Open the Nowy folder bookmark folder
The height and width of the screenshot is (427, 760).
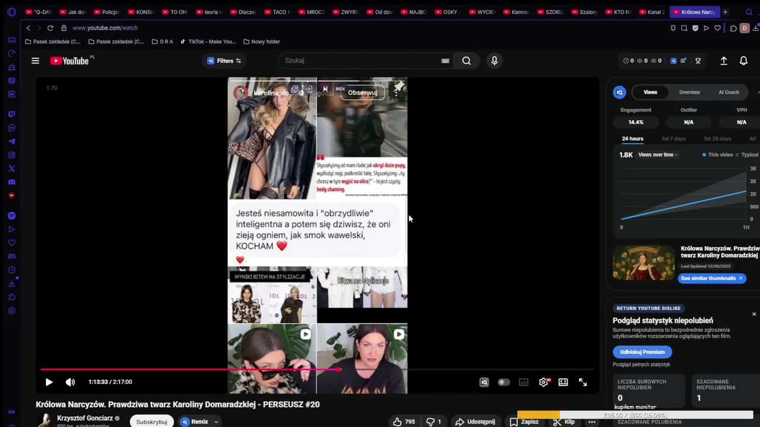point(261,42)
